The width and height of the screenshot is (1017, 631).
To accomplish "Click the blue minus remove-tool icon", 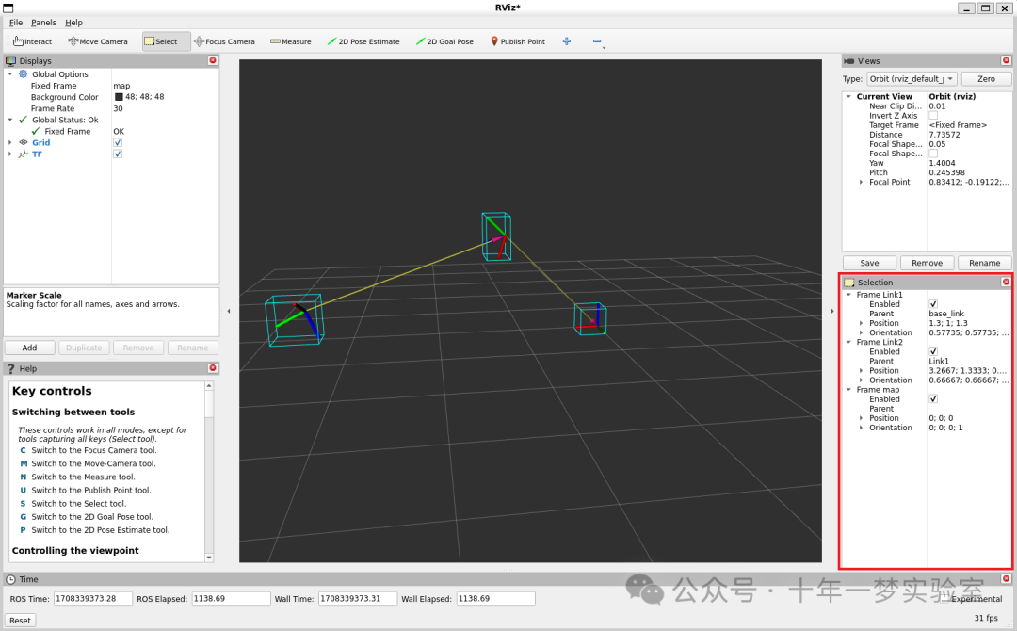I will pos(597,41).
